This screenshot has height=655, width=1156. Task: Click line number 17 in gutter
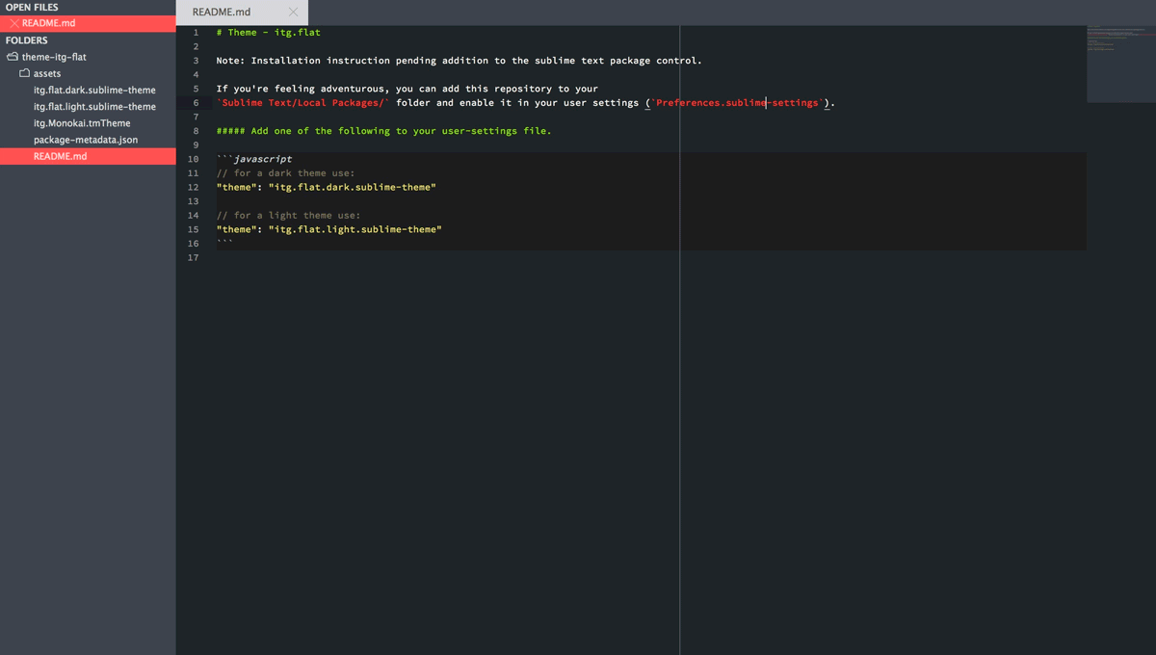[194, 257]
